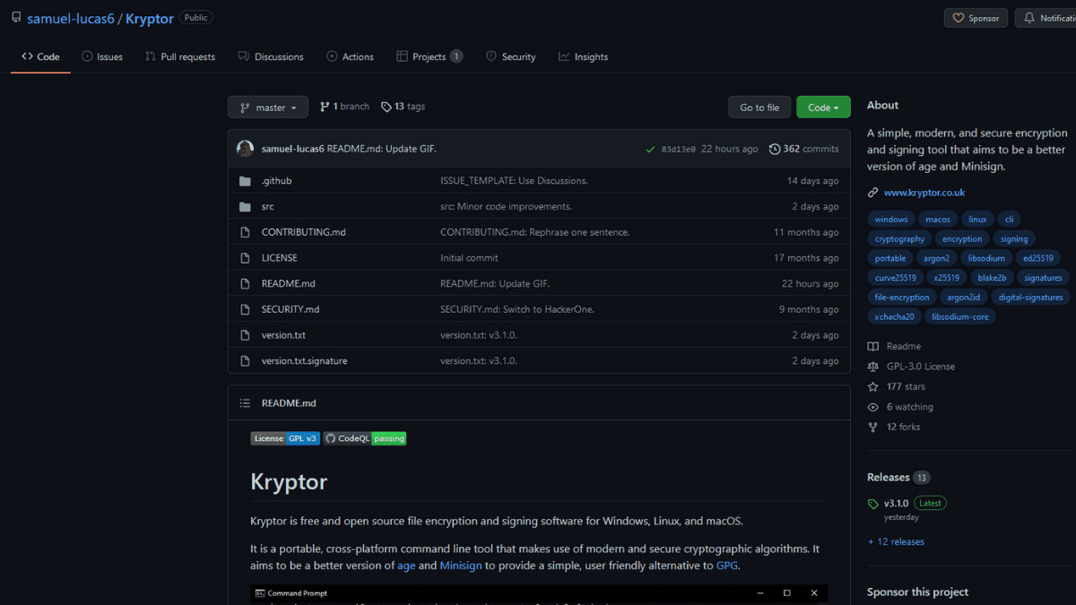View the 6 watching link
This screenshot has width=1076, height=605.
pos(900,407)
